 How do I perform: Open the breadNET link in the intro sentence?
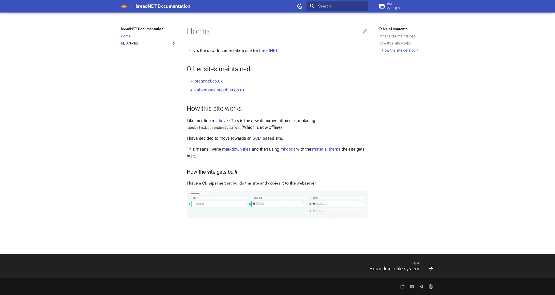coord(268,50)
